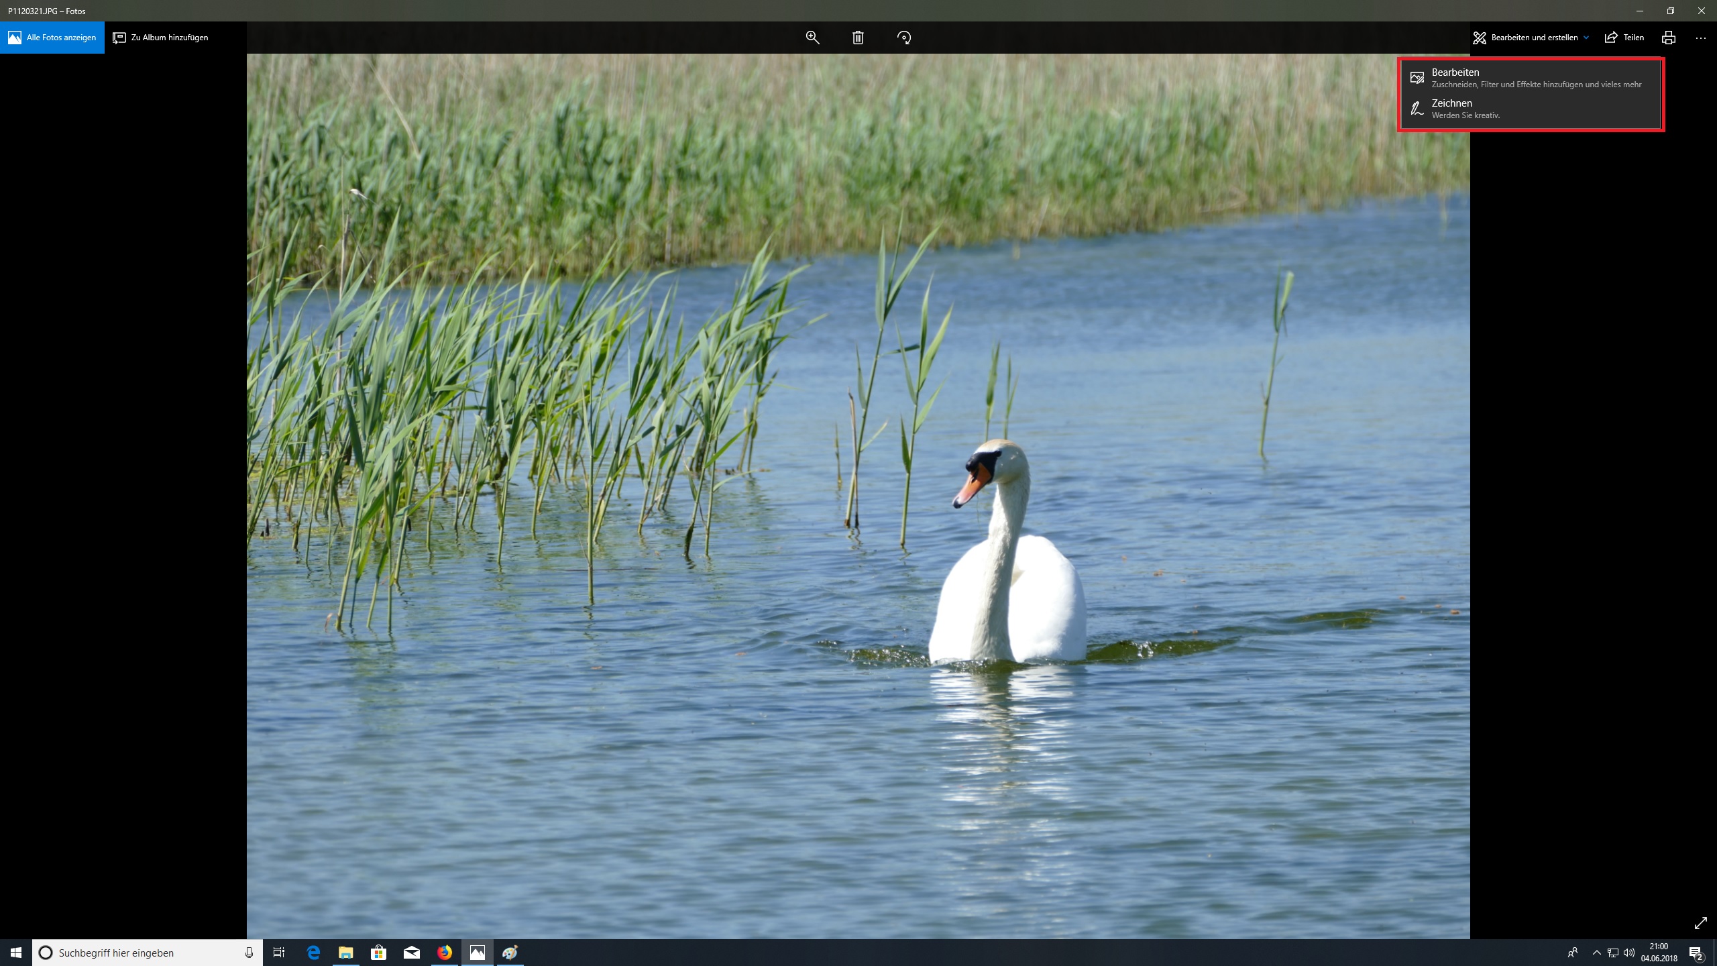Rotate the photo with rotate icon
The height and width of the screenshot is (966, 1717).
click(904, 38)
